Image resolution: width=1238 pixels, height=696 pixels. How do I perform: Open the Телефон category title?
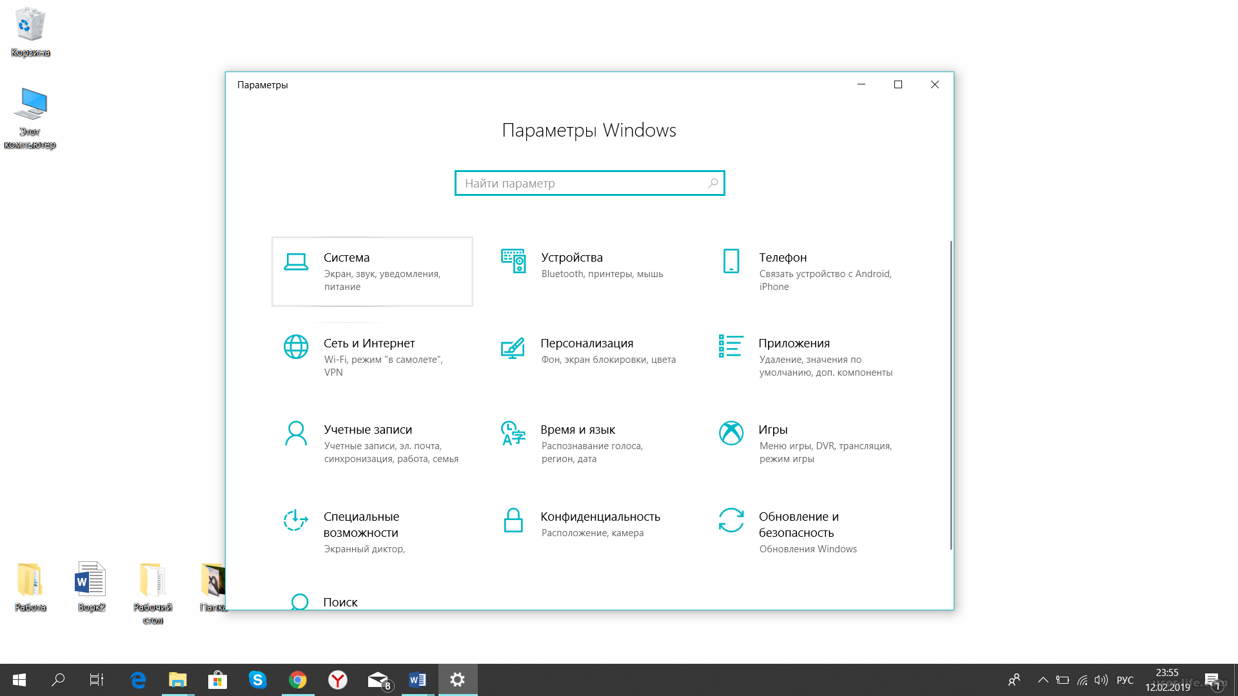(783, 257)
